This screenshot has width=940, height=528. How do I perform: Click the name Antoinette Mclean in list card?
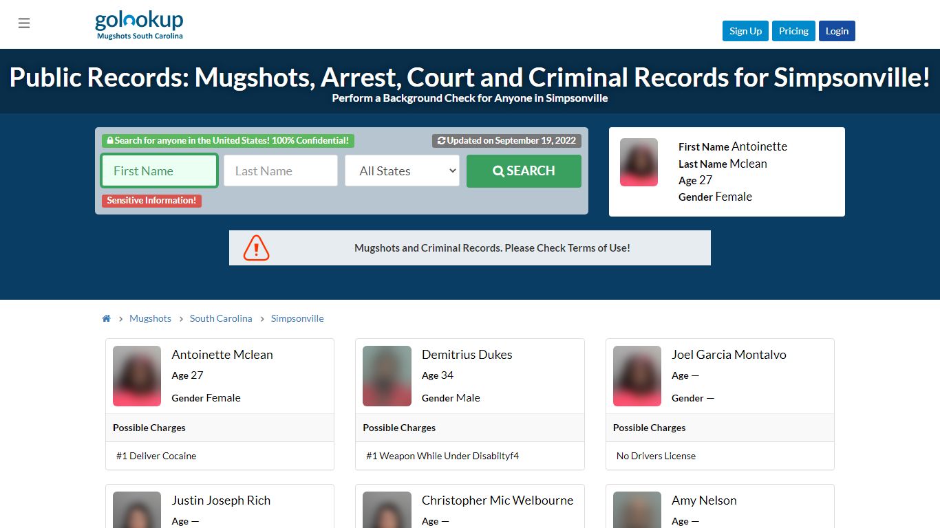click(222, 355)
